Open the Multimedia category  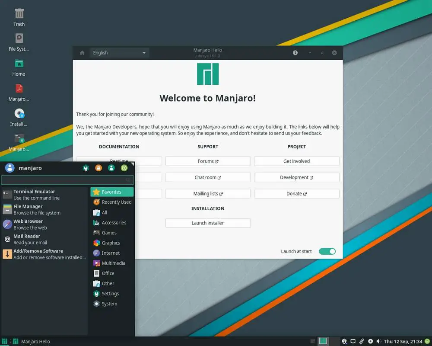click(112, 263)
